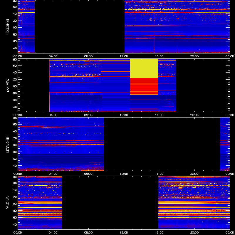Click the 04:00 time label under San Vito plot
The height and width of the screenshot is (235, 235).
click(x=53, y=115)
